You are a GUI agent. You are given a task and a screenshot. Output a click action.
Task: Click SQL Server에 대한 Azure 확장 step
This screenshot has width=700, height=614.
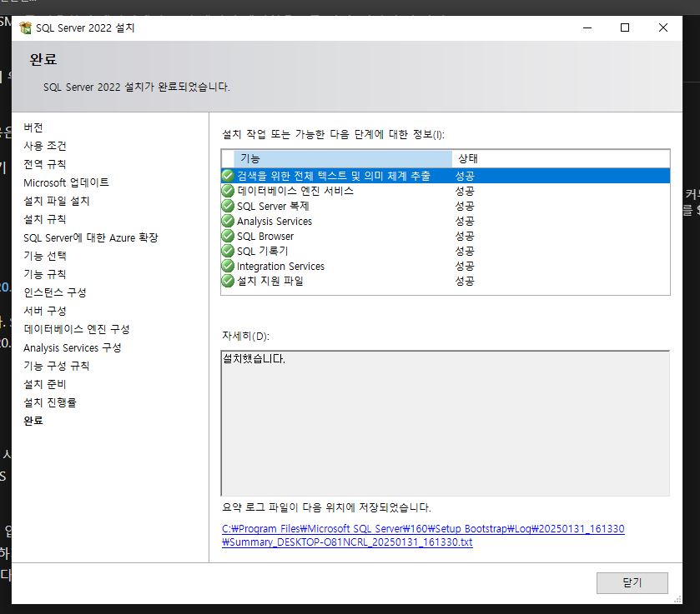[91, 237]
